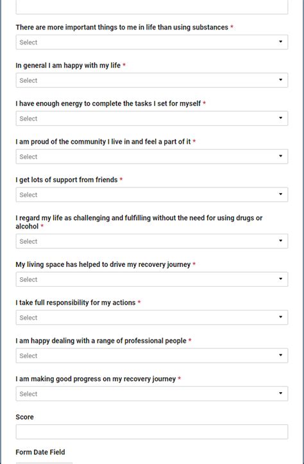The image size is (304, 464).
Task: Click the arrow icon on 'support from friends' dropdown
Action: click(281, 194)
